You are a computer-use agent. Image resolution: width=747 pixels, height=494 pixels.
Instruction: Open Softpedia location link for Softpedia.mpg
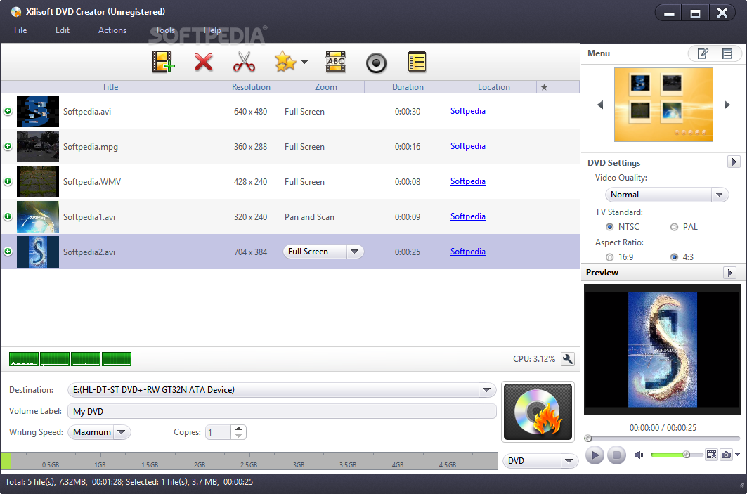click(468, 146)
